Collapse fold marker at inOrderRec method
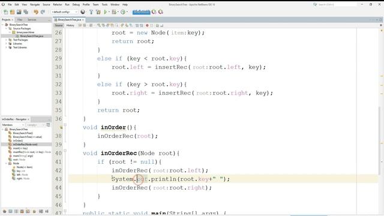 pos(65,151)
